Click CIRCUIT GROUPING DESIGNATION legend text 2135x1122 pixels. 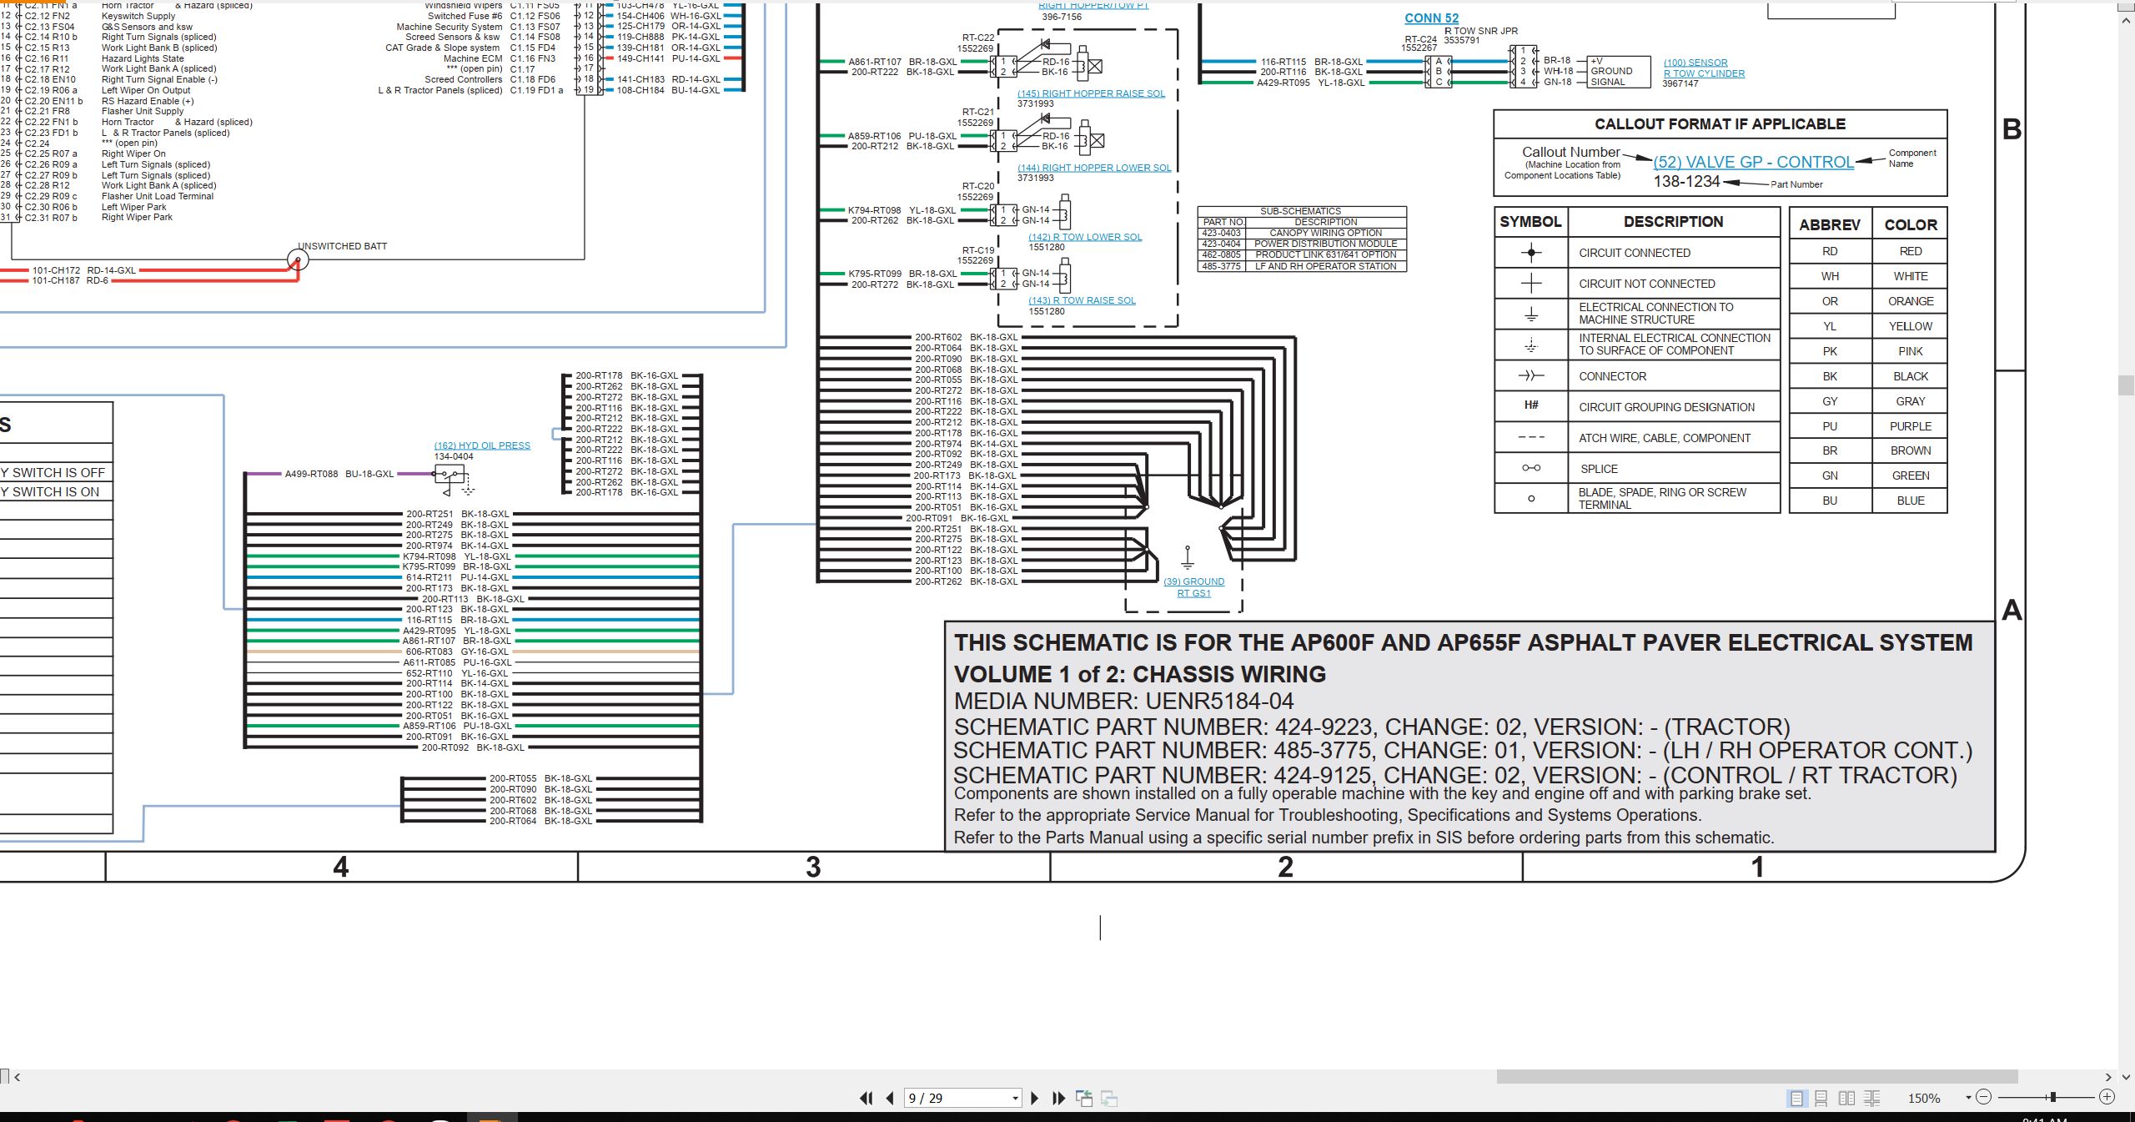[1666, 407]
